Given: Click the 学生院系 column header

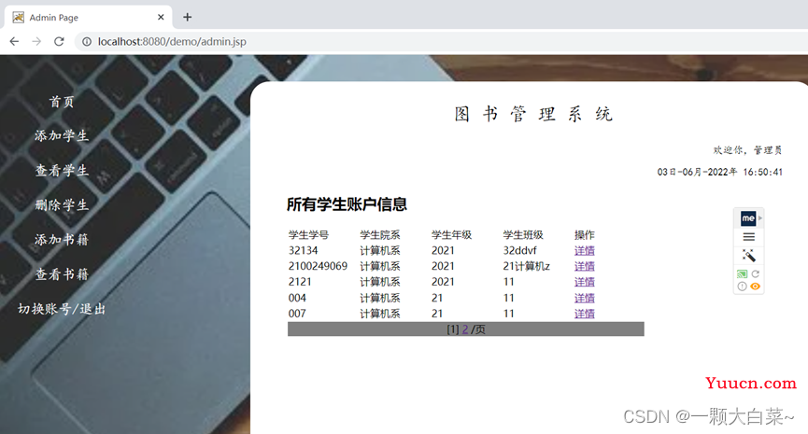Looking at the screenshot, I should 380,235.
